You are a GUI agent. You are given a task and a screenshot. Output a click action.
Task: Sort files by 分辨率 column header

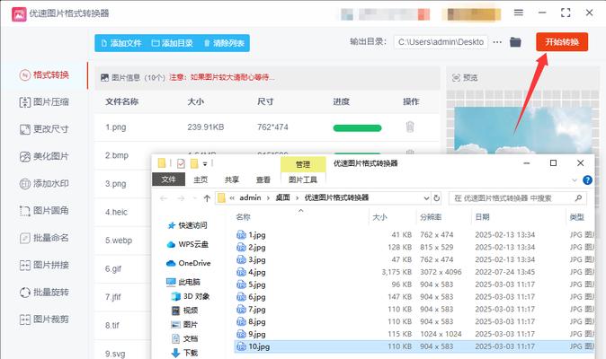click(431, 217)
